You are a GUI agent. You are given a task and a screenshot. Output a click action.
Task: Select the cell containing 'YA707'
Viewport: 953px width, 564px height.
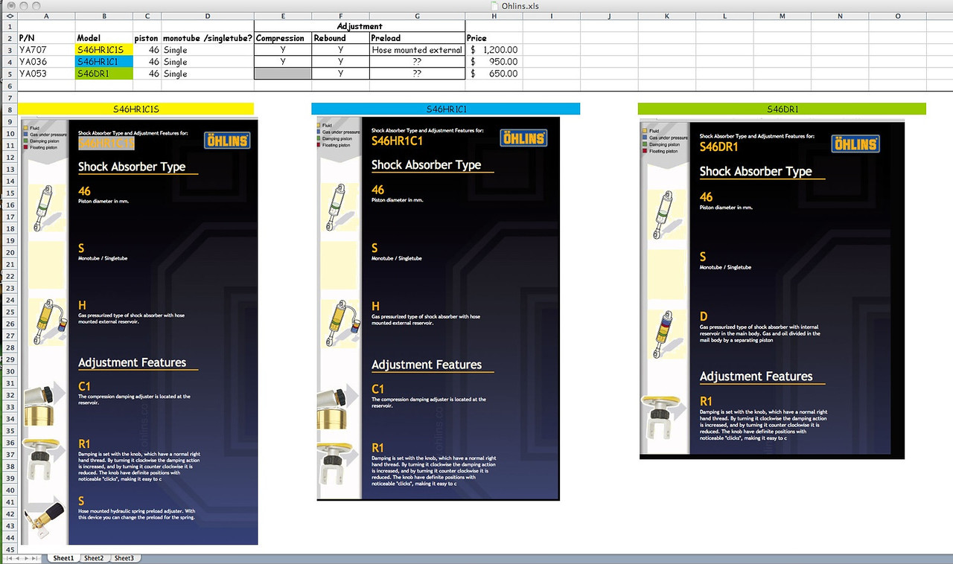(47, 50)
